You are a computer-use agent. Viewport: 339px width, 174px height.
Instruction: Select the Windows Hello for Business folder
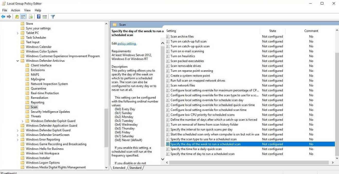45,149
